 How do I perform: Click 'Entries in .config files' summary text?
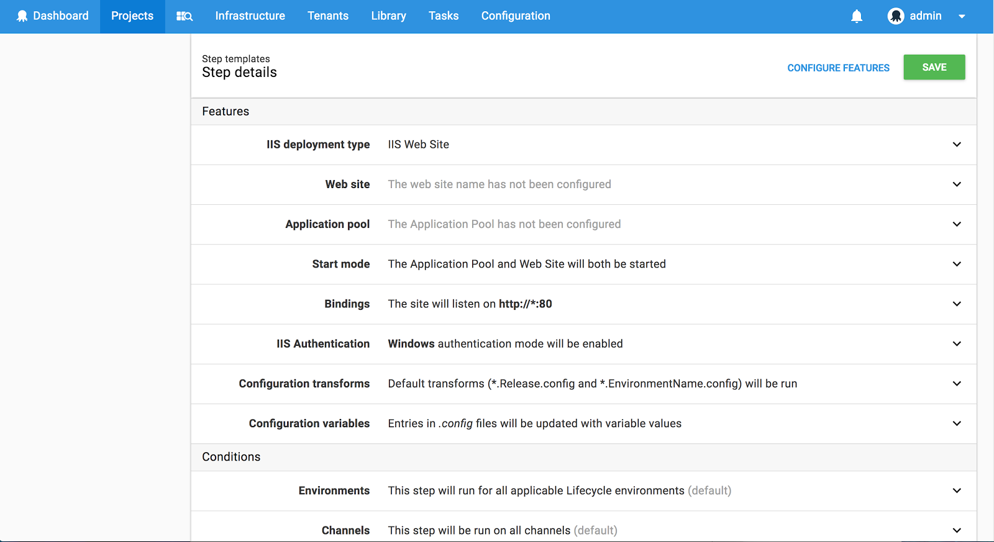coord(534,423)
